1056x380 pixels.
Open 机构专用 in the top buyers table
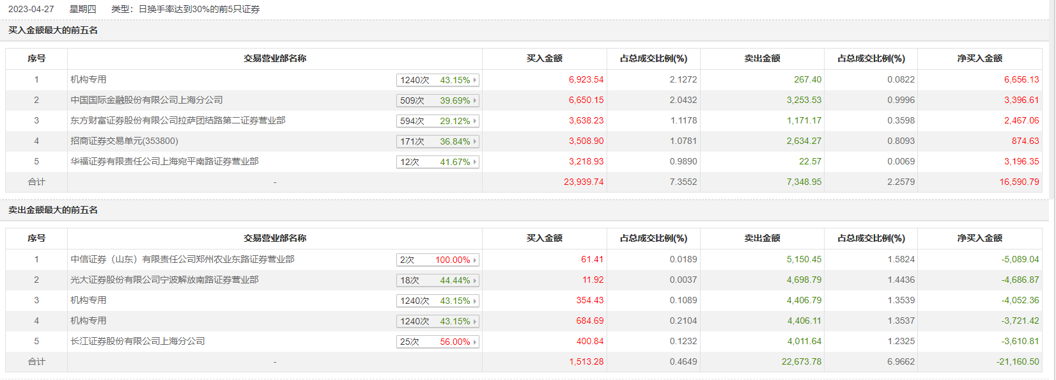pyautogui.click(x=88, y=80)
